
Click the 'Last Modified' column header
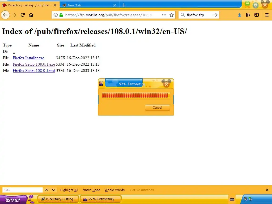[83, 45]
